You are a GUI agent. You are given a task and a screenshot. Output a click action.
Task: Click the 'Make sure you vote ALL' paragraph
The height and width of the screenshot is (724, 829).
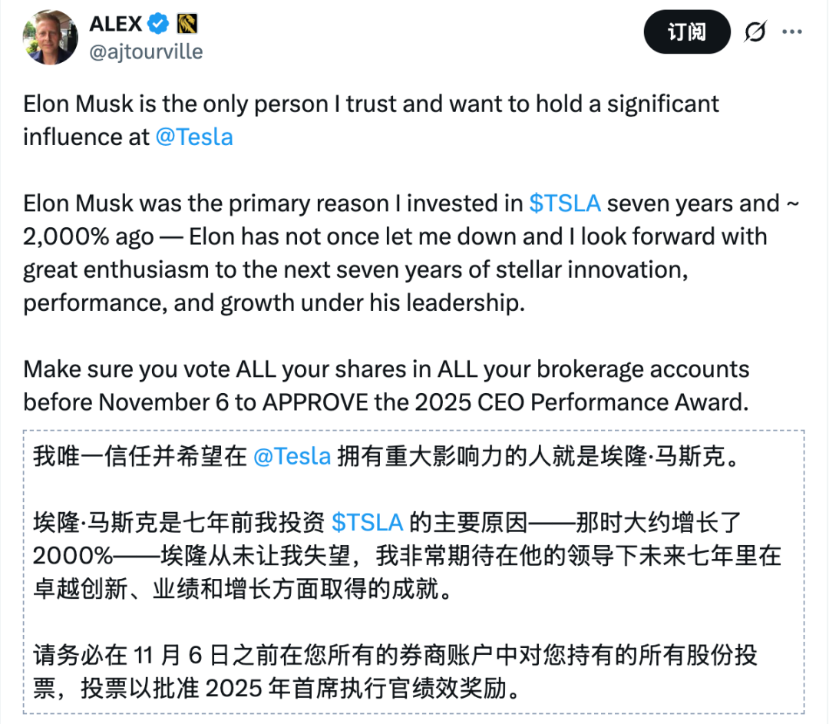384,385
